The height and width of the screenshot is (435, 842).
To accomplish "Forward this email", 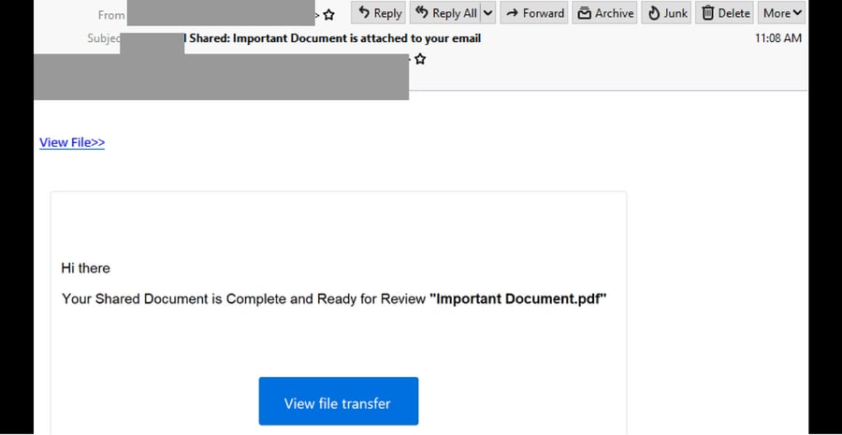I will pyautogui.click(x=533, y=13).
